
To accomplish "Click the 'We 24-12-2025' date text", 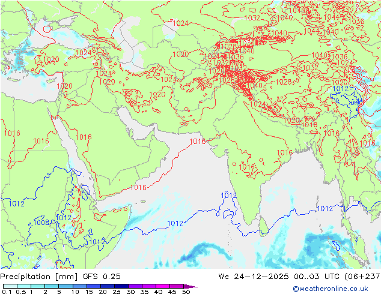I will (254, 277).
